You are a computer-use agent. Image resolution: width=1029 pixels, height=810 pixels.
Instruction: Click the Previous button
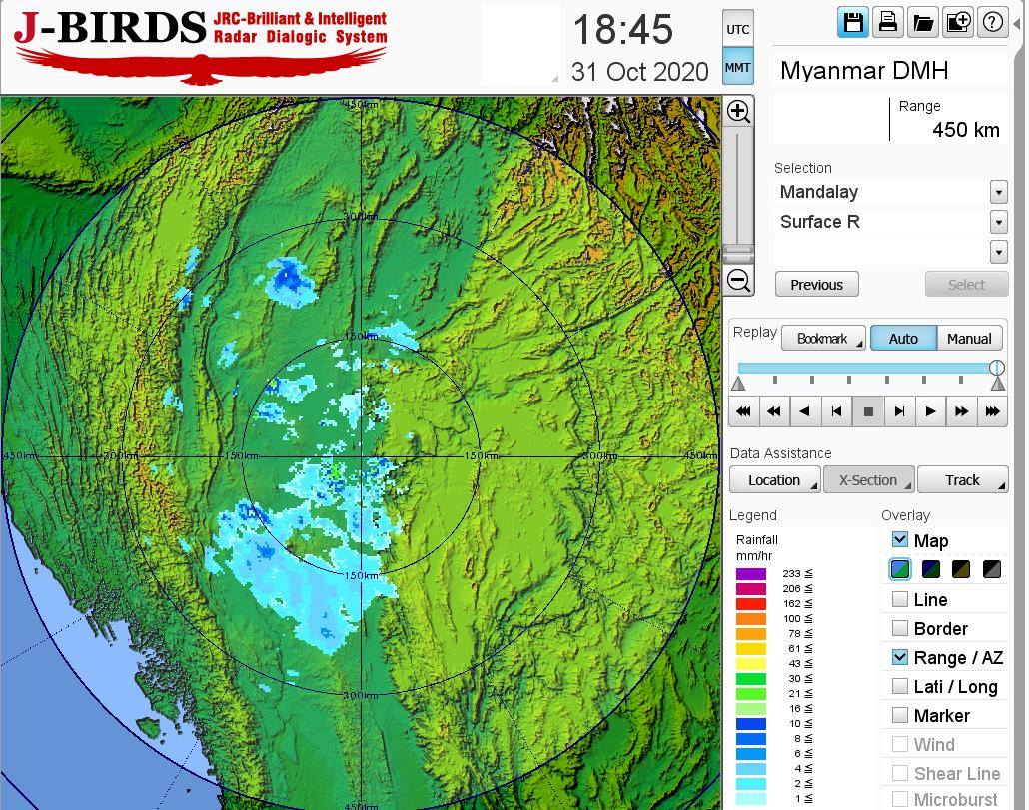click(x=816, y=285)
